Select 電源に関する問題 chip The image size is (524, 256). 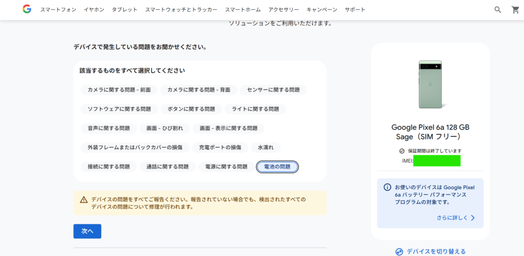[x=226, y=167]
